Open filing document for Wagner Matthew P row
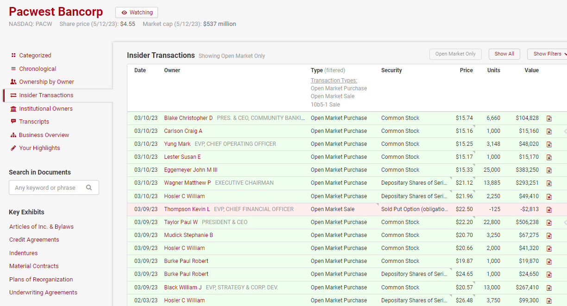This screenshot has width=567, height=306. (549, 183)
